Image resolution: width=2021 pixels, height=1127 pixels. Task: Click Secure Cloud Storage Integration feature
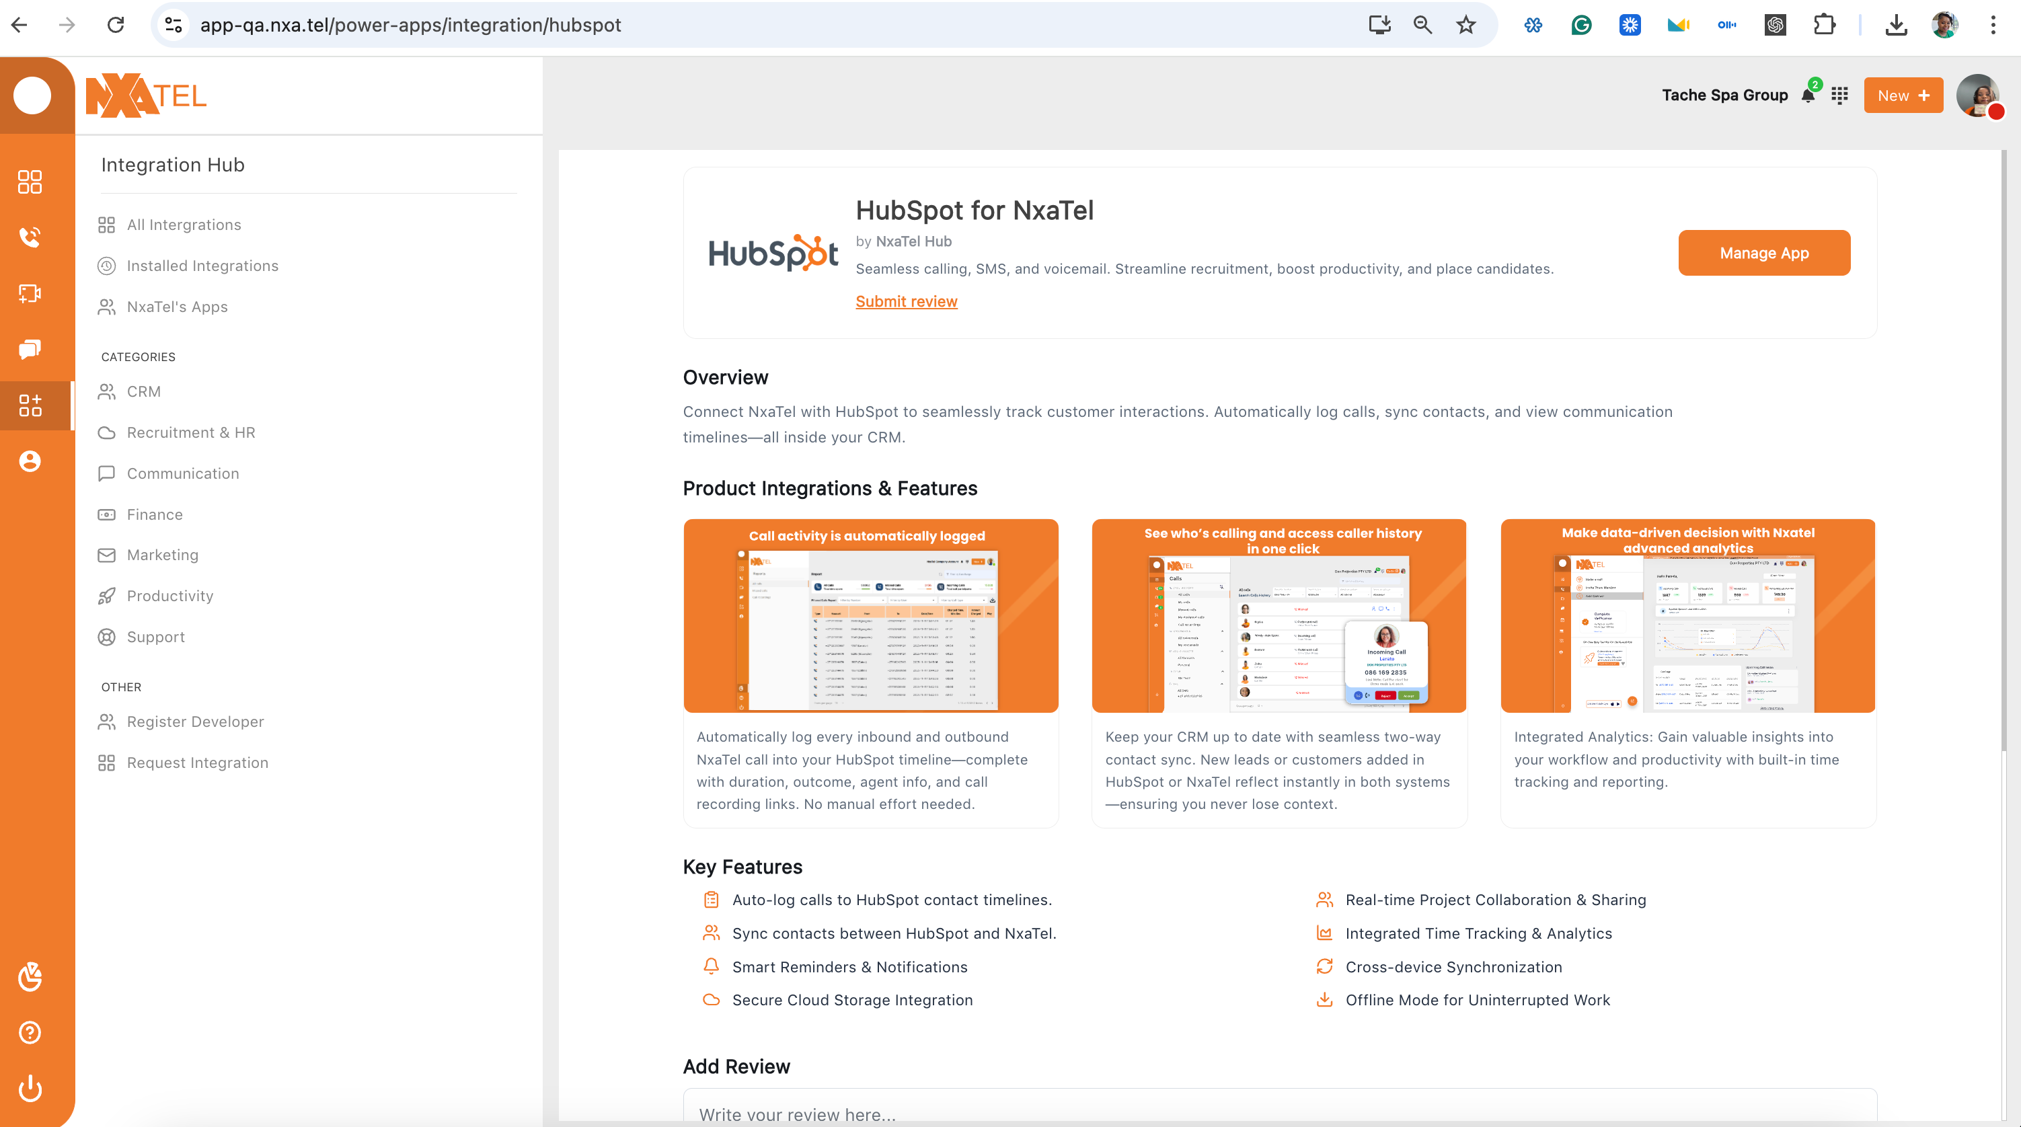click(x=852, y=1000)
